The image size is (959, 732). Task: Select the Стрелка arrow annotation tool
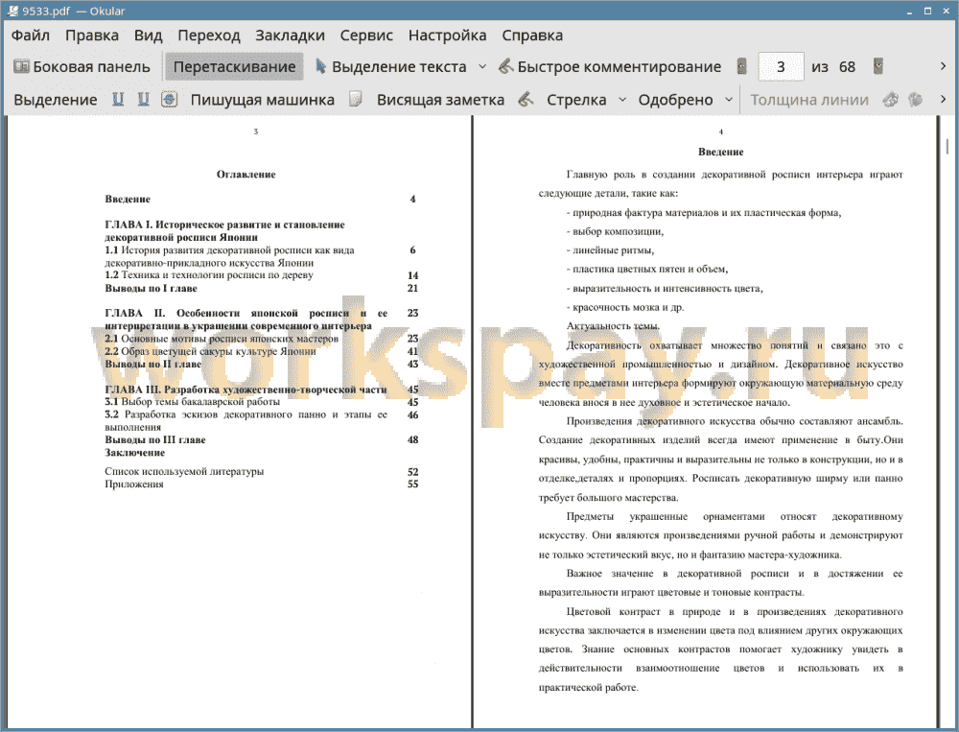tap(576, 100)
